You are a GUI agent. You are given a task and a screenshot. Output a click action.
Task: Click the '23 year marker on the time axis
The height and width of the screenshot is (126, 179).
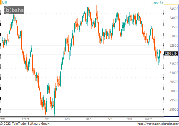(110, 119)
